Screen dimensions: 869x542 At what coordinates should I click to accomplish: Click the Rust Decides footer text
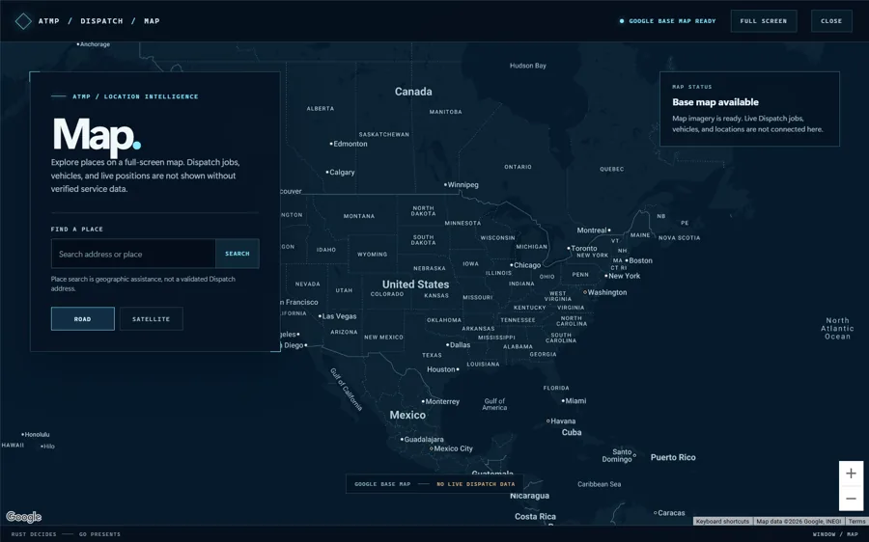pos(34,534)
